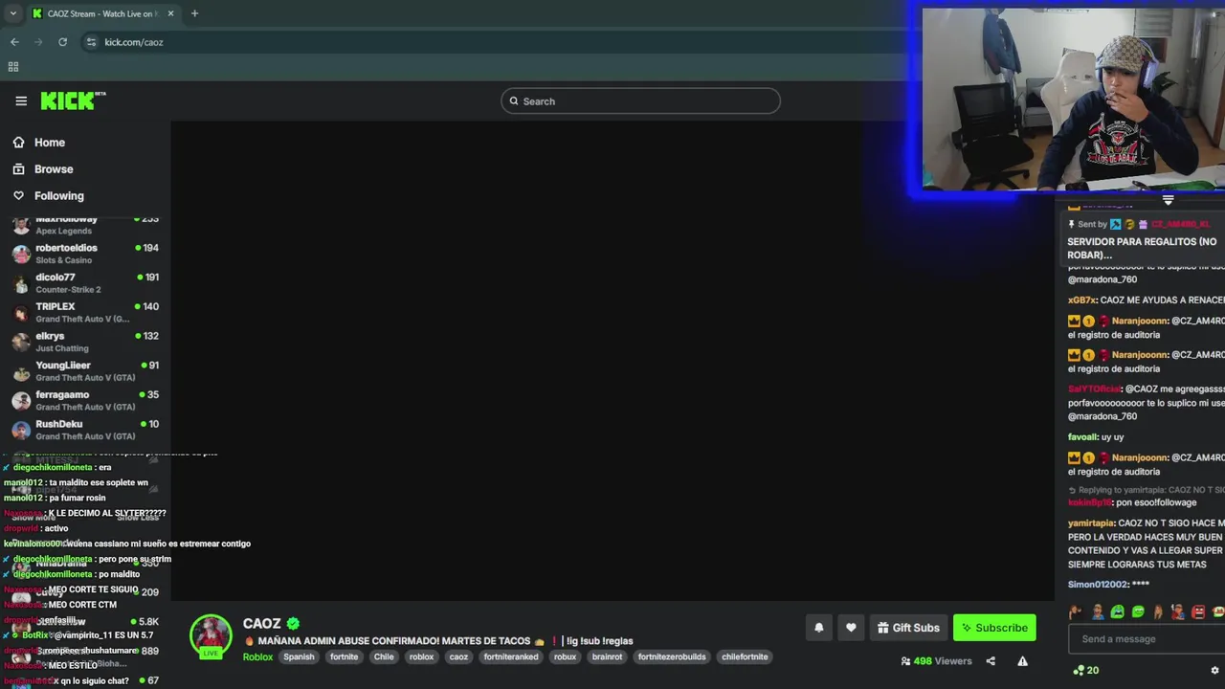The height and width of the screenshot is (689, 1225).
Task: Click the CAOZ verified badge
Action: (293, 624)
